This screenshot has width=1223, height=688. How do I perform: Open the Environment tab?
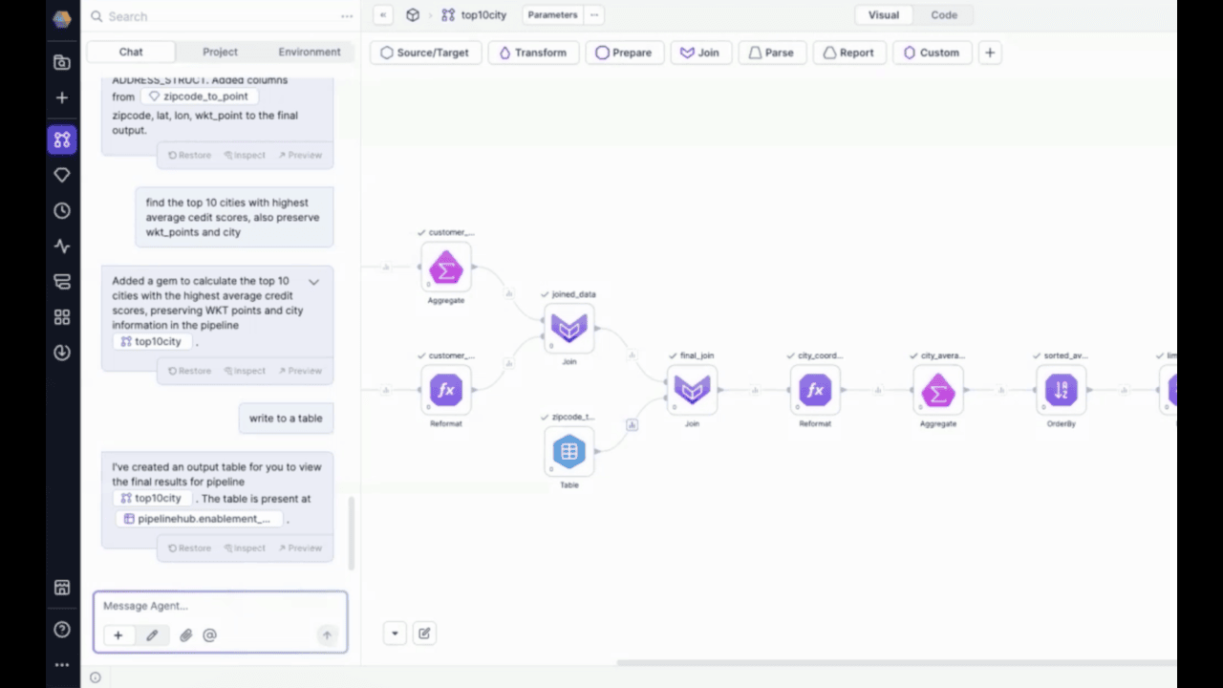pyautogui.click(x=309, y=52)
